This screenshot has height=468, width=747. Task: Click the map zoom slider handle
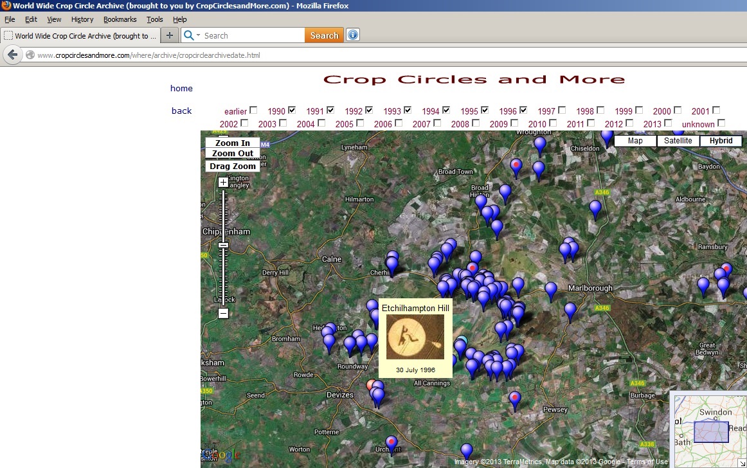[223, 245]
